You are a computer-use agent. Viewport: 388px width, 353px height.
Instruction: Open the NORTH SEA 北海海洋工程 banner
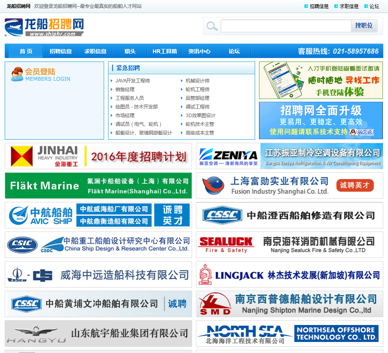[x=289, y=333]
